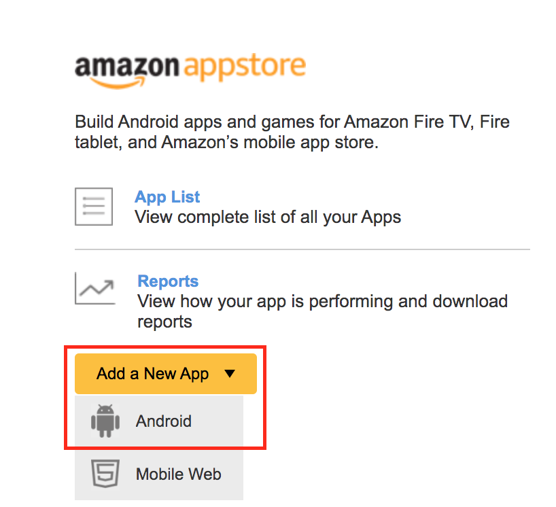The image size is (556, 507).
Task: Click the orange "appstore" logo text
Action: click(245, 67)
